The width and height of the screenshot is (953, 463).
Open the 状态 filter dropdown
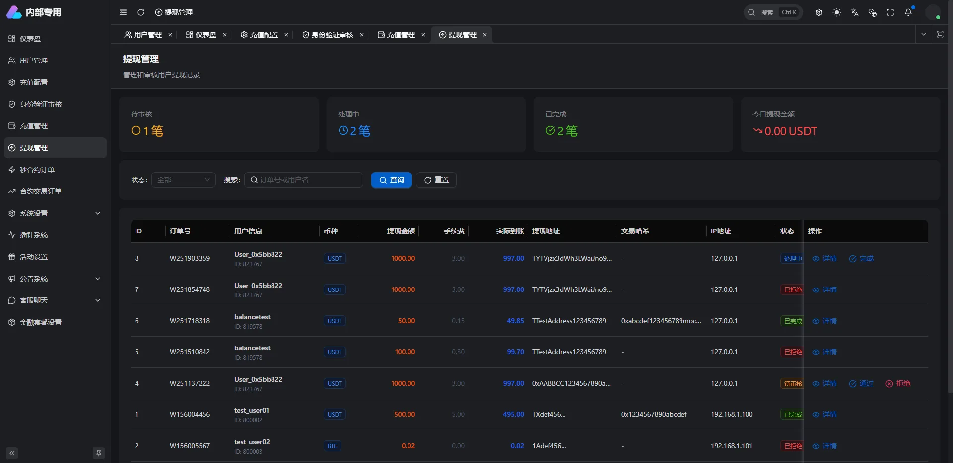(x=183, y=180)
